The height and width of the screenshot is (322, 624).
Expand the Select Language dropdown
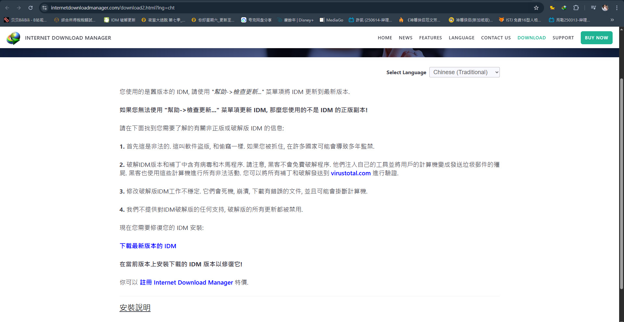coord(464,72)
